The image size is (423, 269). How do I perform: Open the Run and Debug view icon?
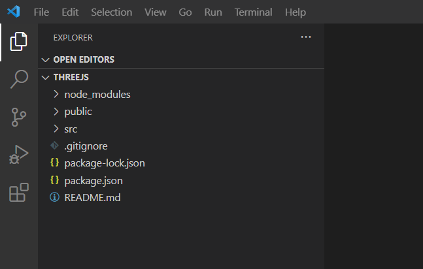tap(18, 155)
